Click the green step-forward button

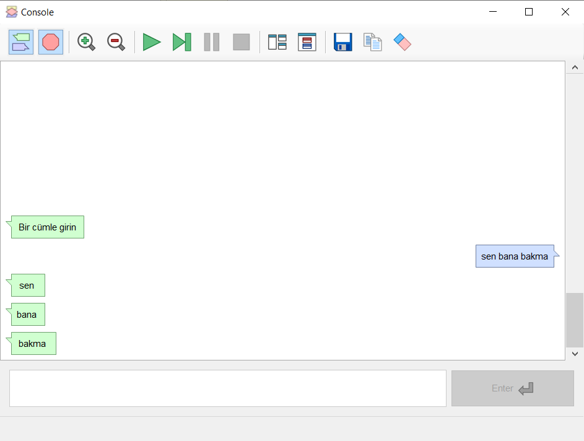pyautogui.click(x=181, y=42)
